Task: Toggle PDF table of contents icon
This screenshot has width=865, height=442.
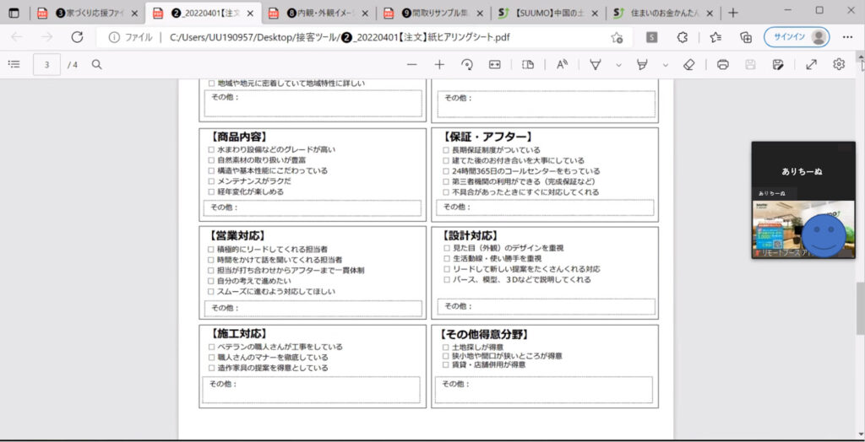Action: click(x=14, y=64)
